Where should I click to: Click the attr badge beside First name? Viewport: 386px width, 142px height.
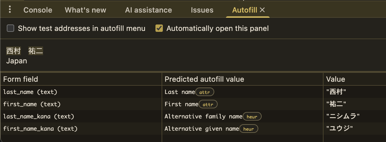click(x=208, y=104)
